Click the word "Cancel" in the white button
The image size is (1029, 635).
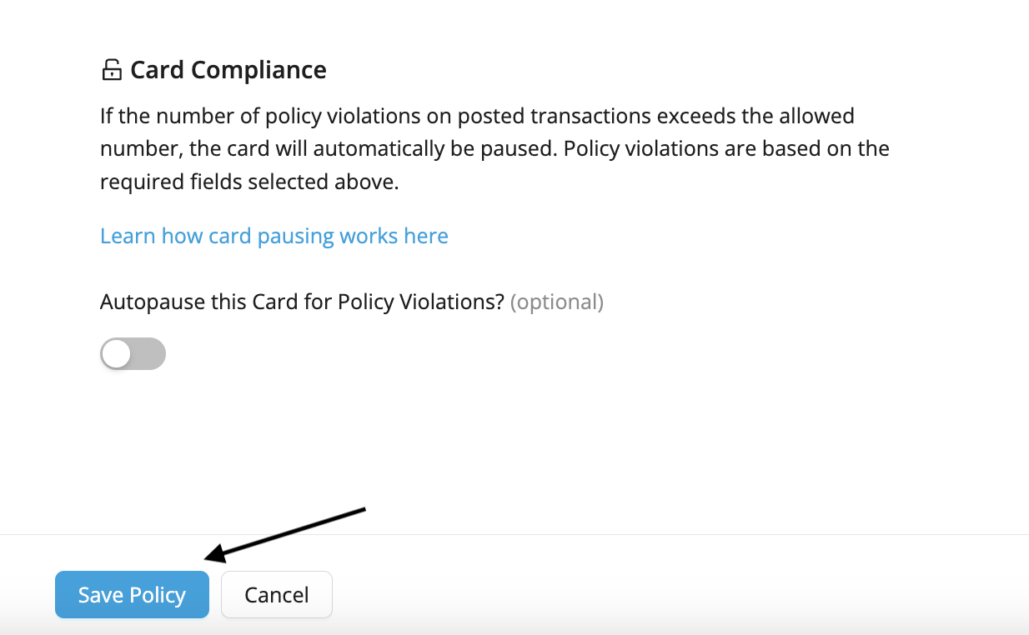[x=277, y=595]
